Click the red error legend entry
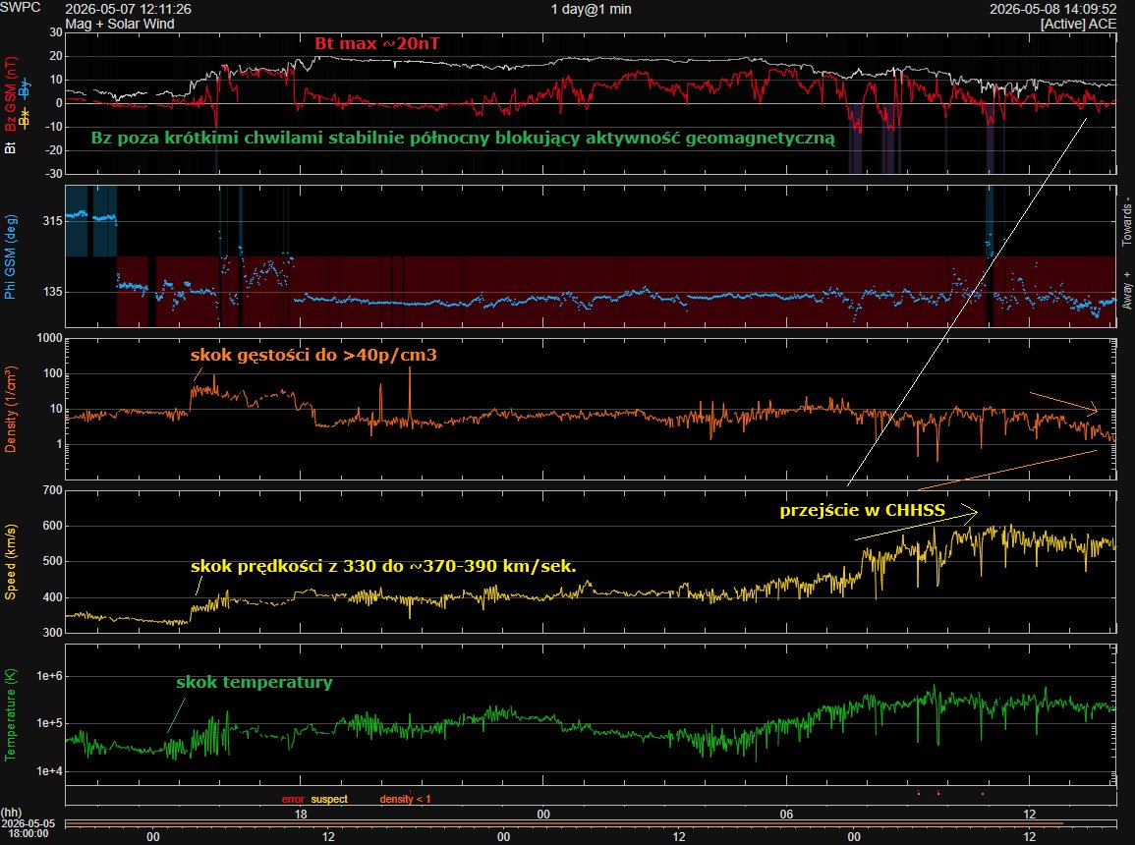The image size is (1135, 845). pyautogui.click(x=293, y=800)
